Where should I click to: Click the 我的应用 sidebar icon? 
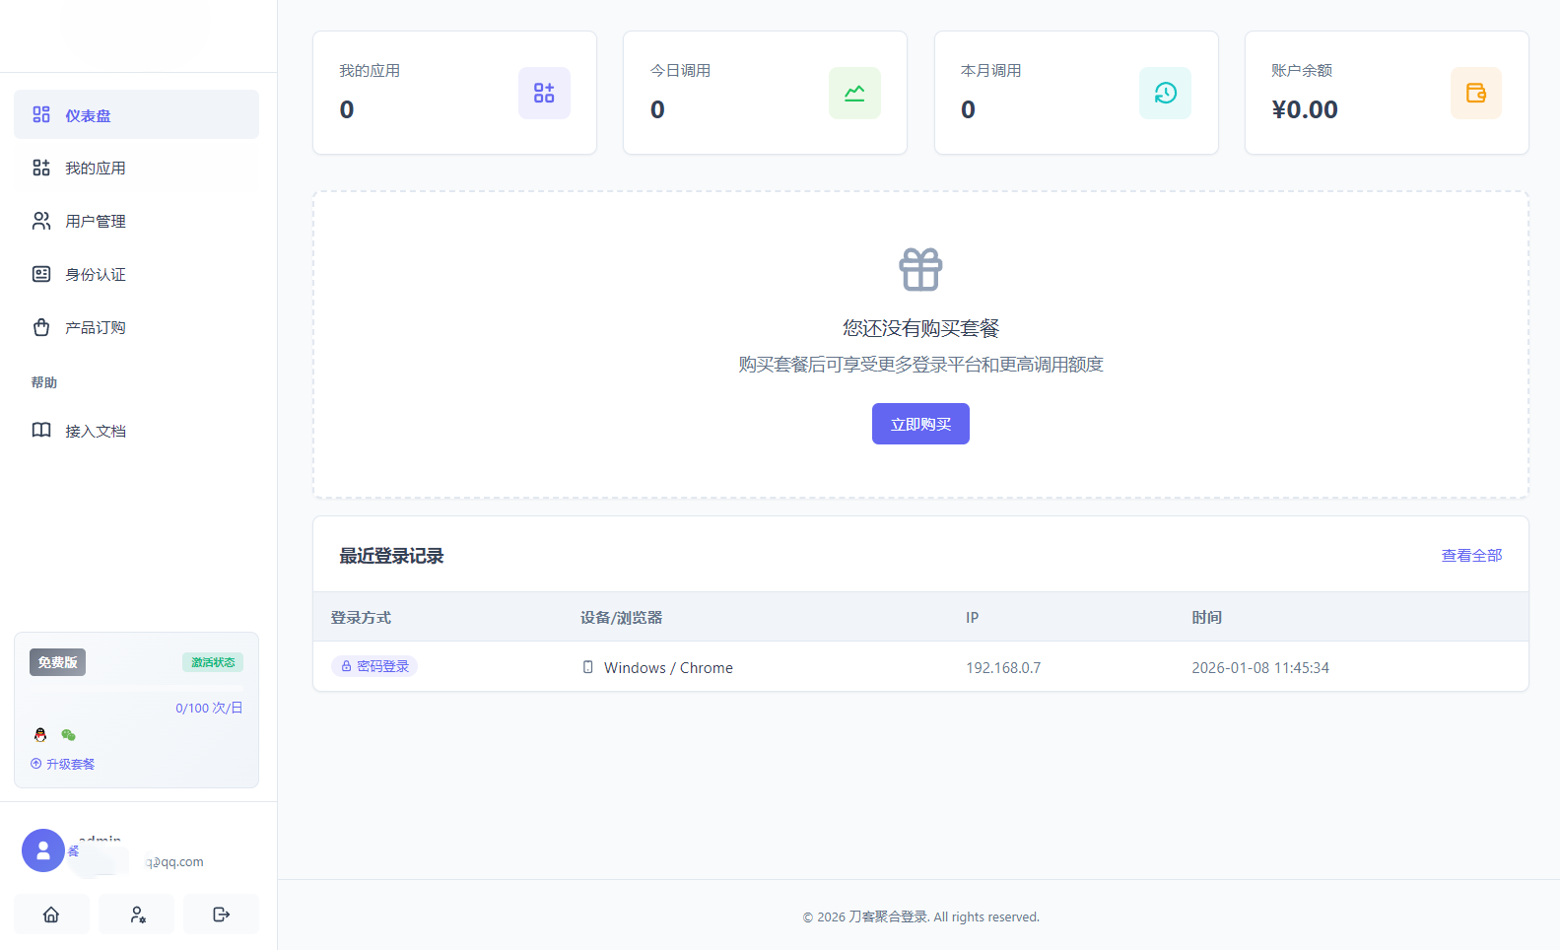tap(41, 169)
